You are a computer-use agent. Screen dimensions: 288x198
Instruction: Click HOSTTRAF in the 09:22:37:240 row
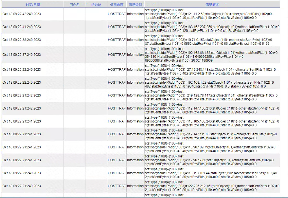pos(117,55)
